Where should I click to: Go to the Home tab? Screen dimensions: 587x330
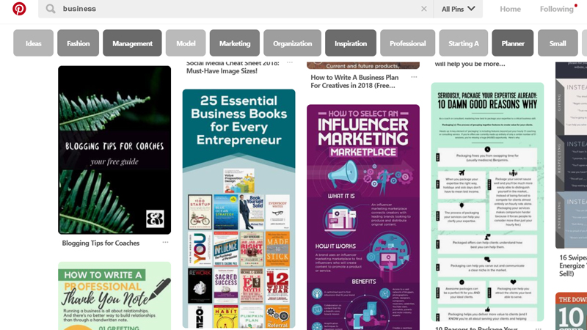tap(510, 9)
